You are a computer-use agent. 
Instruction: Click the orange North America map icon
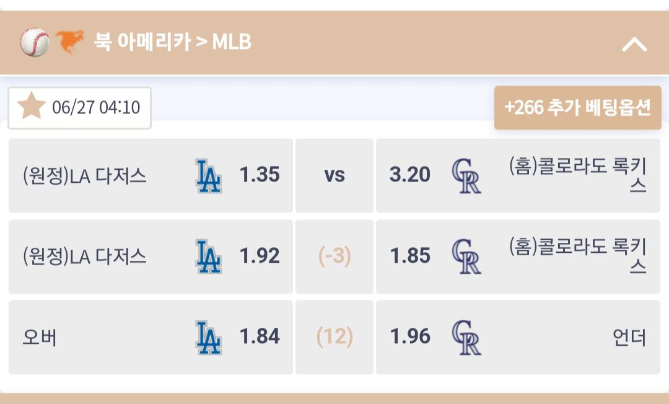tap(69, 42)
